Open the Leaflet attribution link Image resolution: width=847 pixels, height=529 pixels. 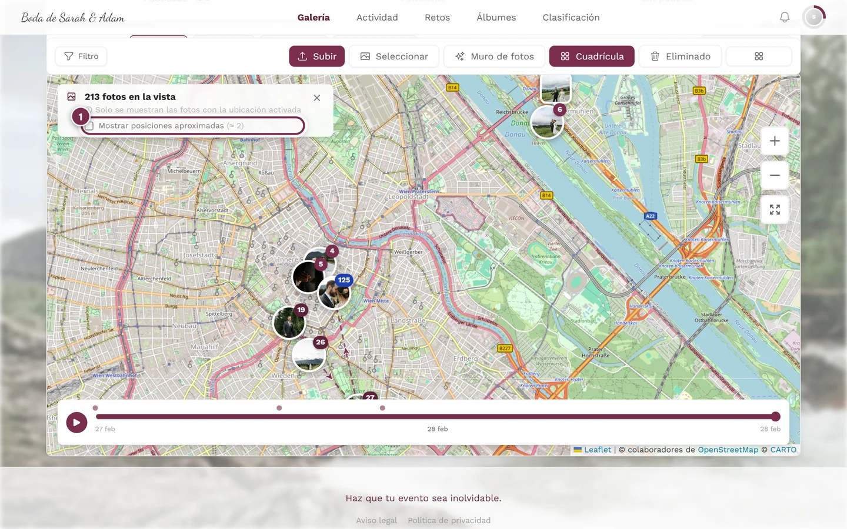(592, 450)
